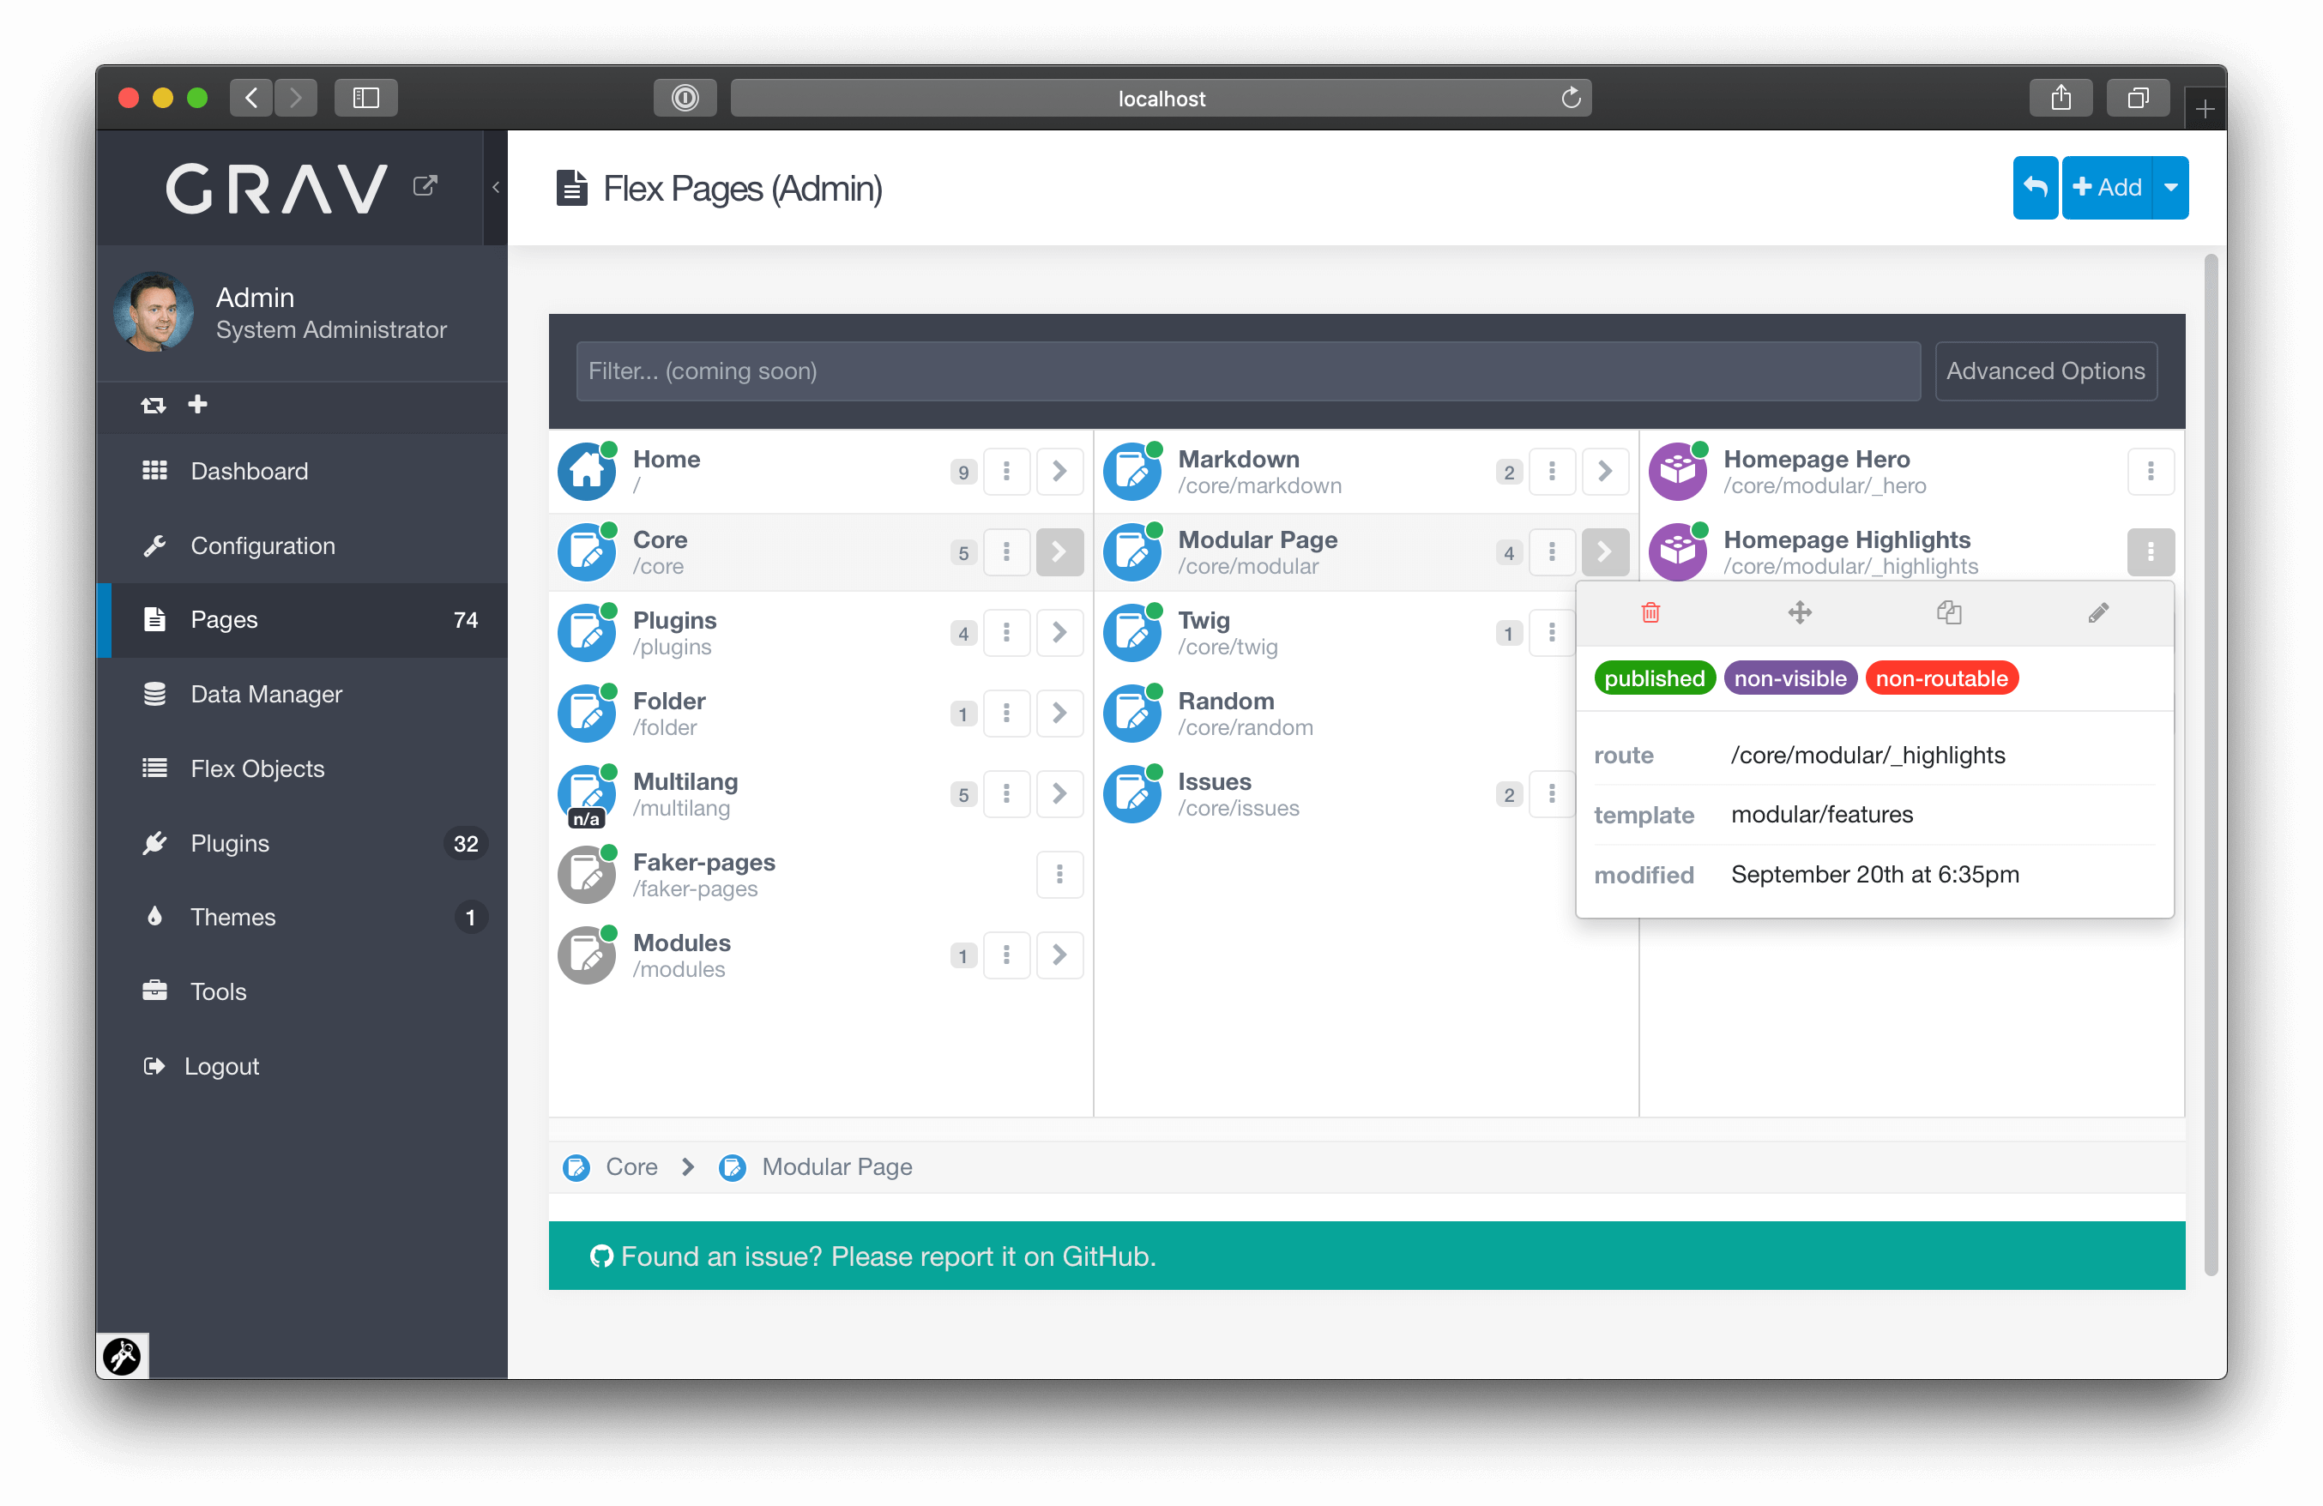Viewport: 2323px width, 1506px height.
Task: Open the Homepage Highlights context menu
Action: [2149, 551]
